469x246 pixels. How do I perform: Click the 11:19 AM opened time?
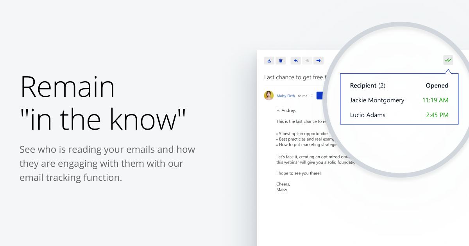click(x=435, y=100)
